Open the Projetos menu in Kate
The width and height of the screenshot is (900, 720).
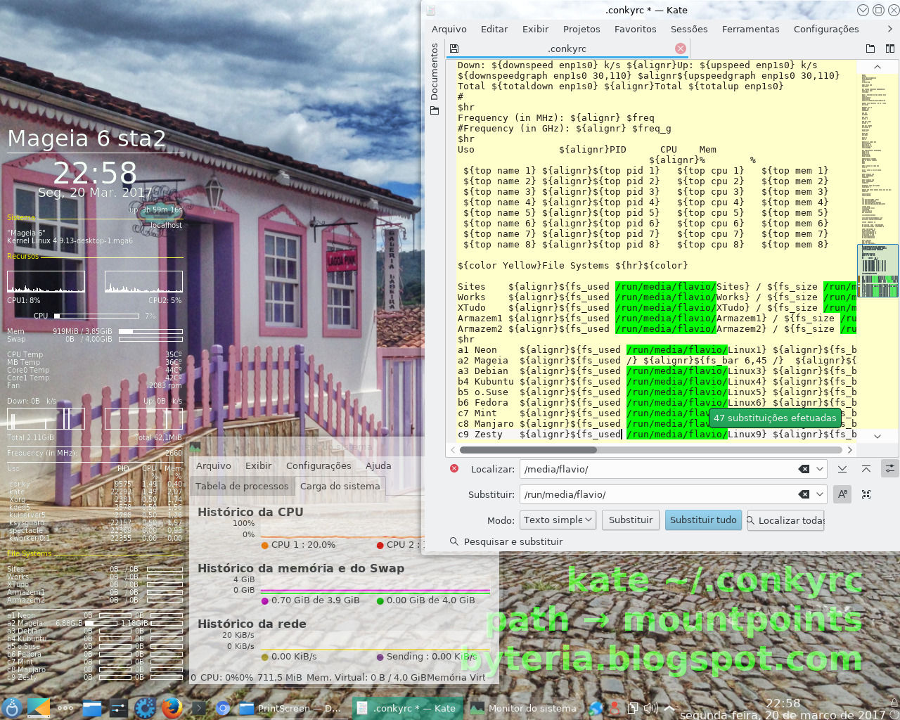pos(581,29)
